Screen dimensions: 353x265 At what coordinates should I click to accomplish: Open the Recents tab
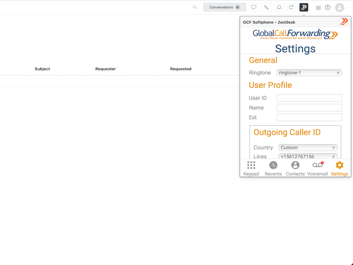pos(273,168)
